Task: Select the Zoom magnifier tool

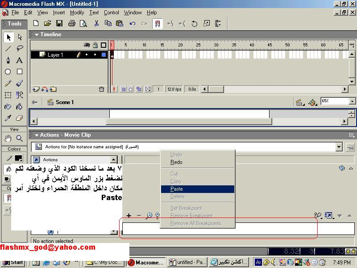Action: pyautogui.click(x=20, y=138)
